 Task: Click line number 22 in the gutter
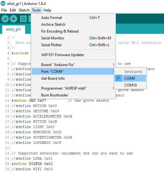[7, 148]
